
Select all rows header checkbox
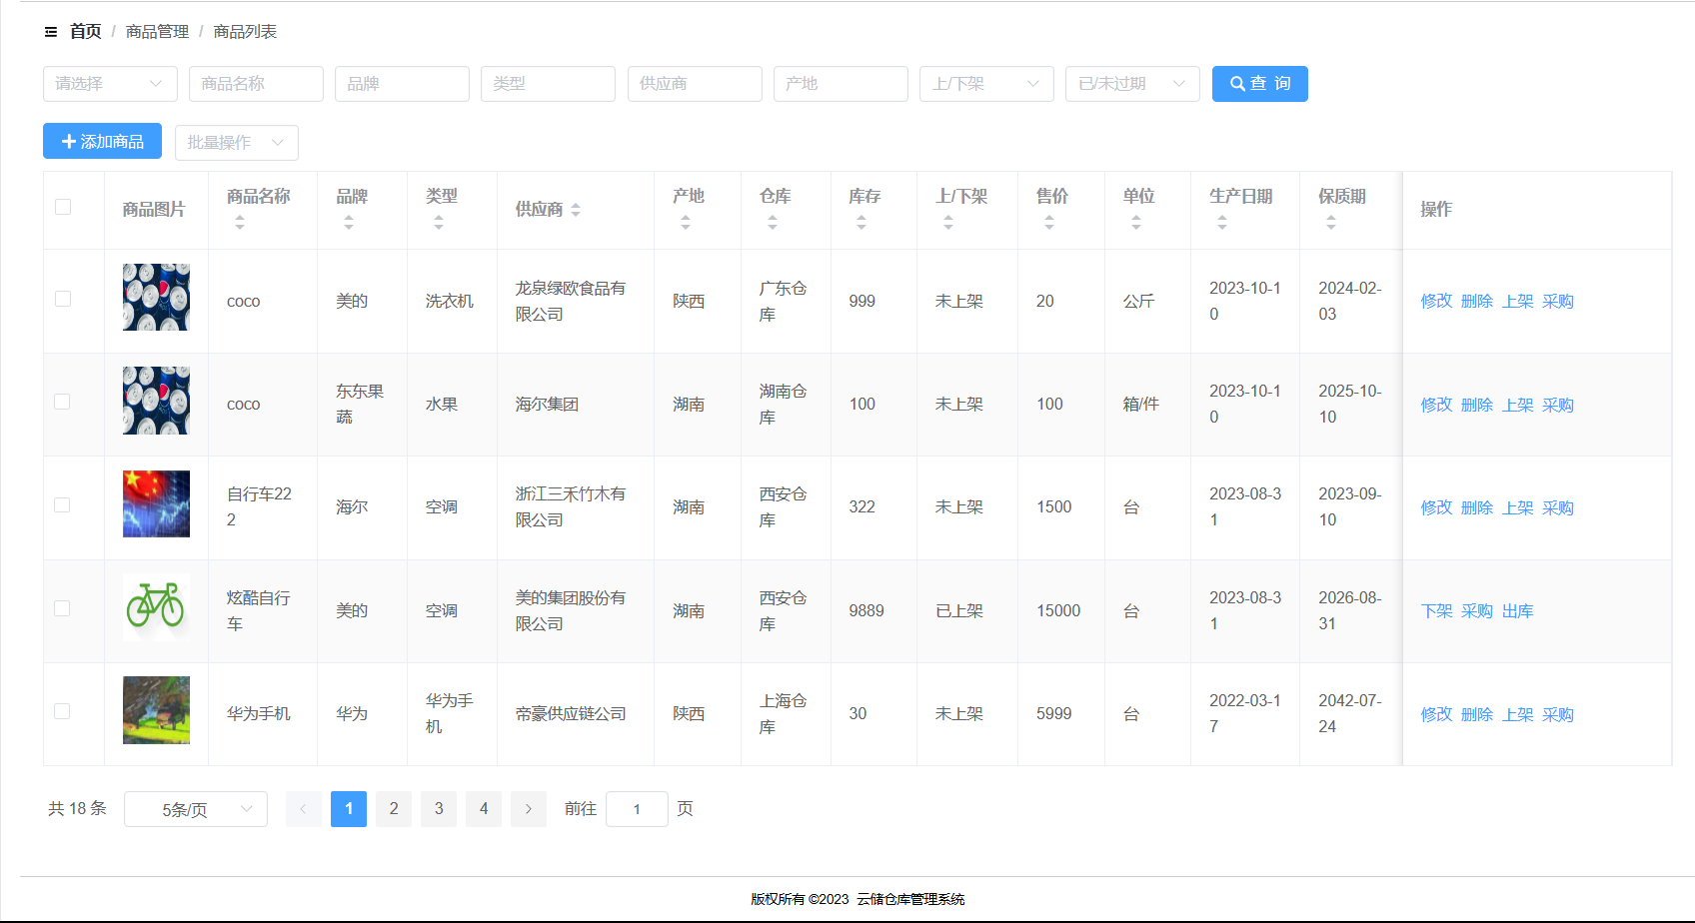tap(63, 207)
